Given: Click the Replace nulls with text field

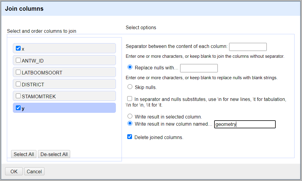Looking at the screenshot, I should point(199,68).
